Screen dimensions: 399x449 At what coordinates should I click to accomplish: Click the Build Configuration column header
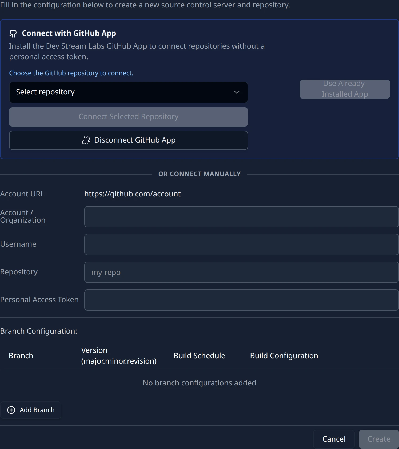(x=284, y=356)
